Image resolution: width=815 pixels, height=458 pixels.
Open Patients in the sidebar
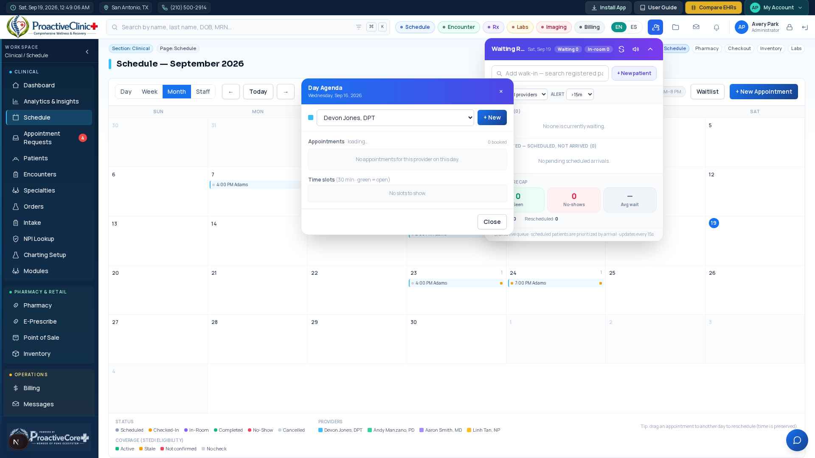49,158
